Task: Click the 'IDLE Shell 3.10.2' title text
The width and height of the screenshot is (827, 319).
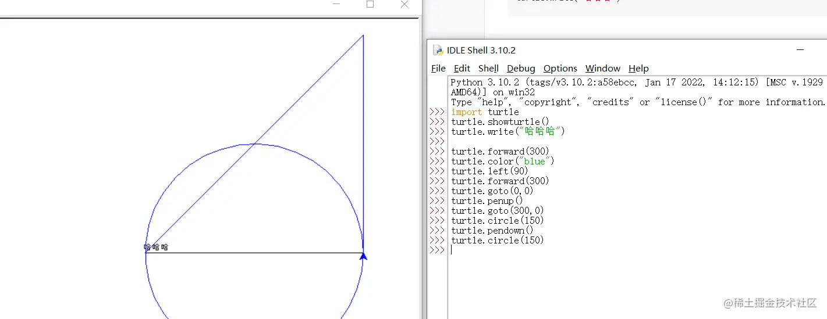Action: click(x=481, y=51)
